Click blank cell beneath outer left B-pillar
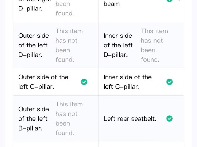 point(56,144)
